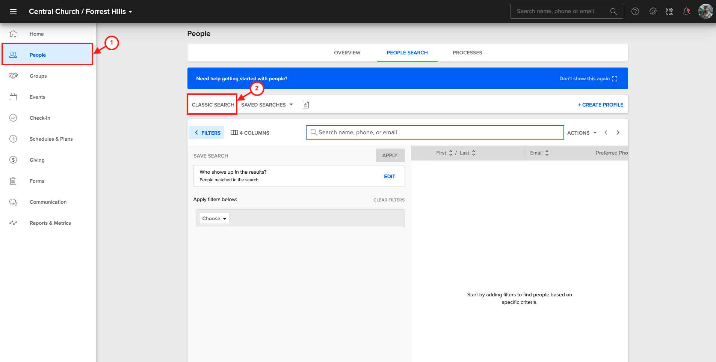
Task: Open the notifications bell
Action: coord(686,11)
